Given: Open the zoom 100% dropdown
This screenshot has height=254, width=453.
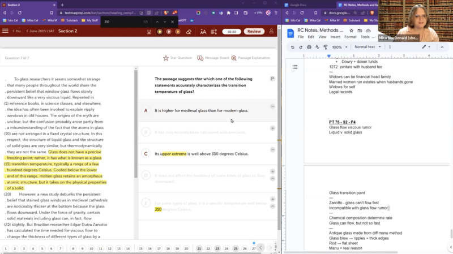Looking at the screenshot, I should (x=339, y=47).
